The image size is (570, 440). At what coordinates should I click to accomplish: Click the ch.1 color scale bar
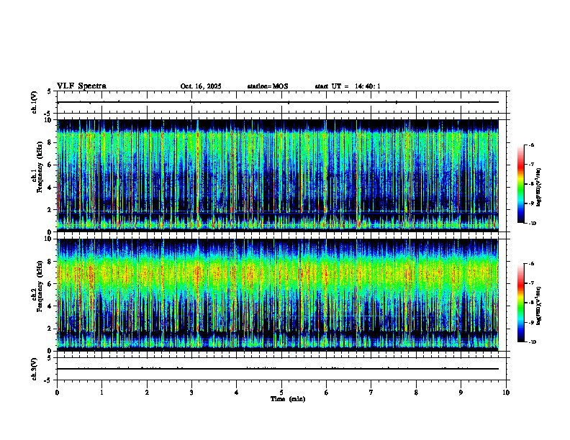coord(520,184)
